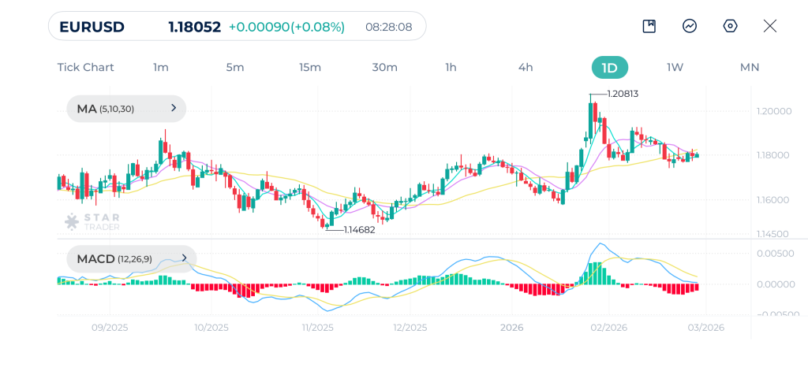Switch to the MN monthly timeframe
This screenshot has height=371, width=808.
pos(750,67)
